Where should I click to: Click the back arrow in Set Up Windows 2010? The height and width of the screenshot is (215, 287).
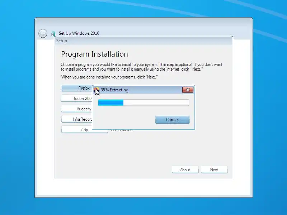click(43, 33)
